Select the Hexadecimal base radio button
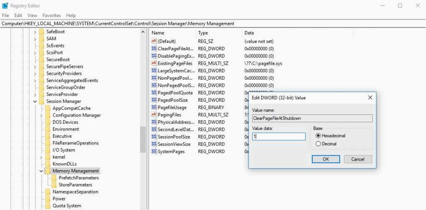Screen dimensions: 426x210 click(318, 136)
